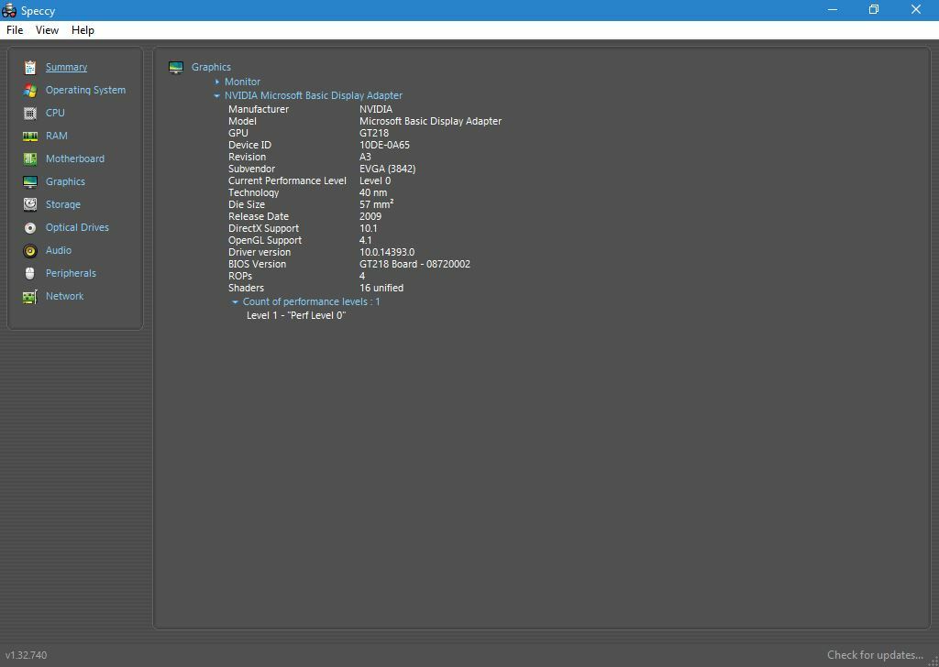Click the Storage hard drive icon

[x=30, y=204]
